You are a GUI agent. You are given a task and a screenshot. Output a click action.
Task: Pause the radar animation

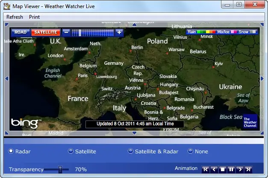(x=231, y=169)
